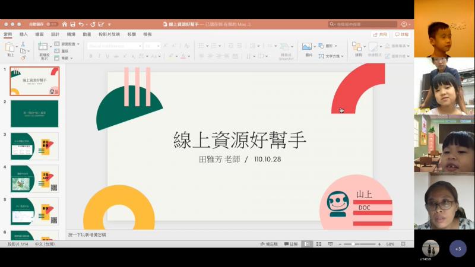
Task: Start slideshow from status bar presenter icon
Action: (331, 244)
